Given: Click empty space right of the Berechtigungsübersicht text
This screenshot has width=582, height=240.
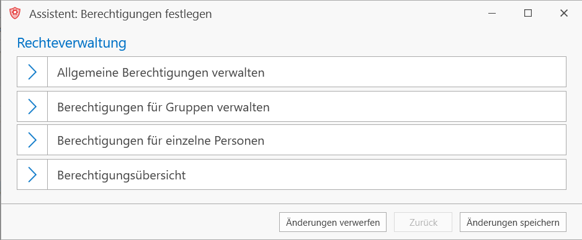Looking at the screenshot, I should [375, 174].
